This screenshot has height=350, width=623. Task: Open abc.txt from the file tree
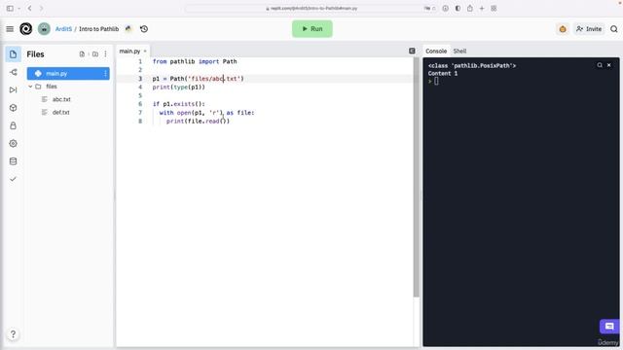(x=61, y=99)
